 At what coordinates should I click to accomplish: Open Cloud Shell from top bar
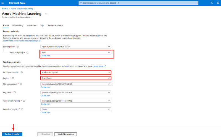[x=212, y=3]
